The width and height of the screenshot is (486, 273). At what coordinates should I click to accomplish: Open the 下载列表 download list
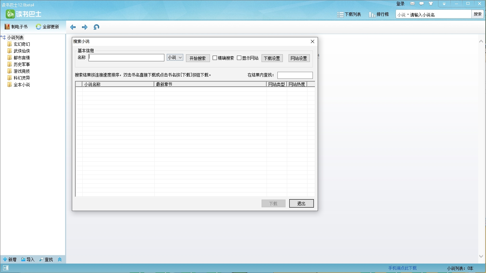point(349,14)
